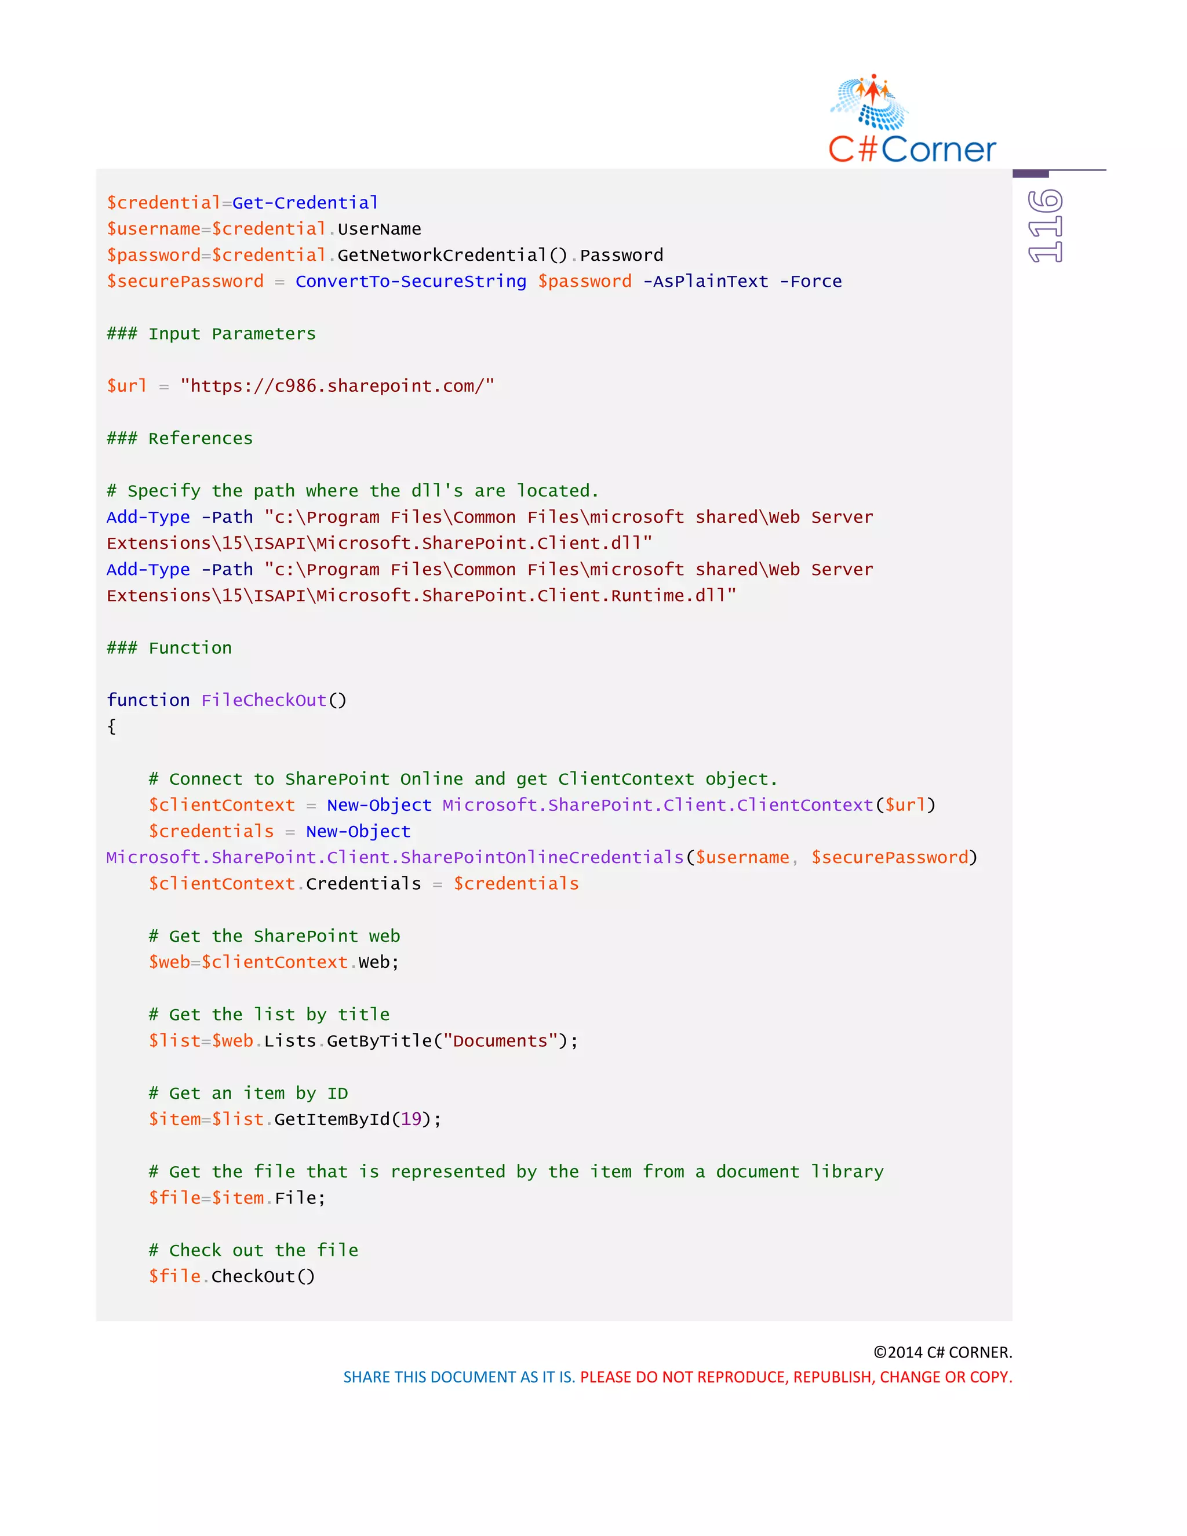Click the GetByTitle("Documents") line
This screenshot has height=1536, width=1187.
(363, 1040)
